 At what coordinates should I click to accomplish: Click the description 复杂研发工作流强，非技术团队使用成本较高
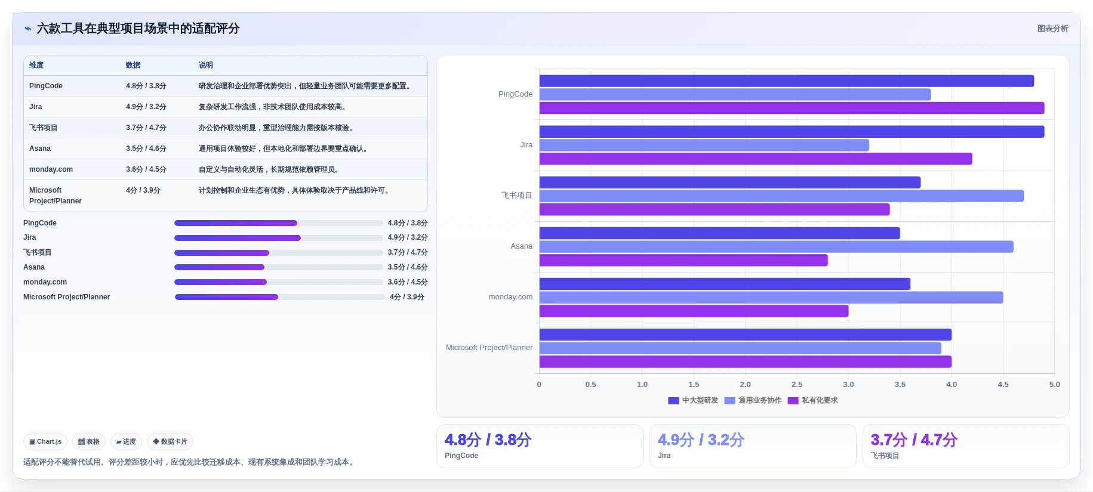coord(273,107)
